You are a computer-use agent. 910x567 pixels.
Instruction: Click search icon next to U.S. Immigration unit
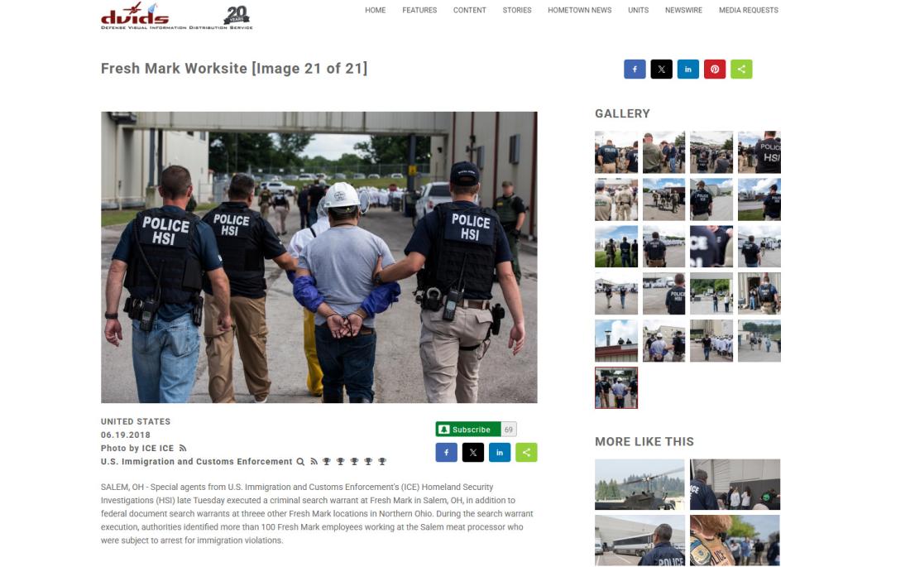pos(300,462)
